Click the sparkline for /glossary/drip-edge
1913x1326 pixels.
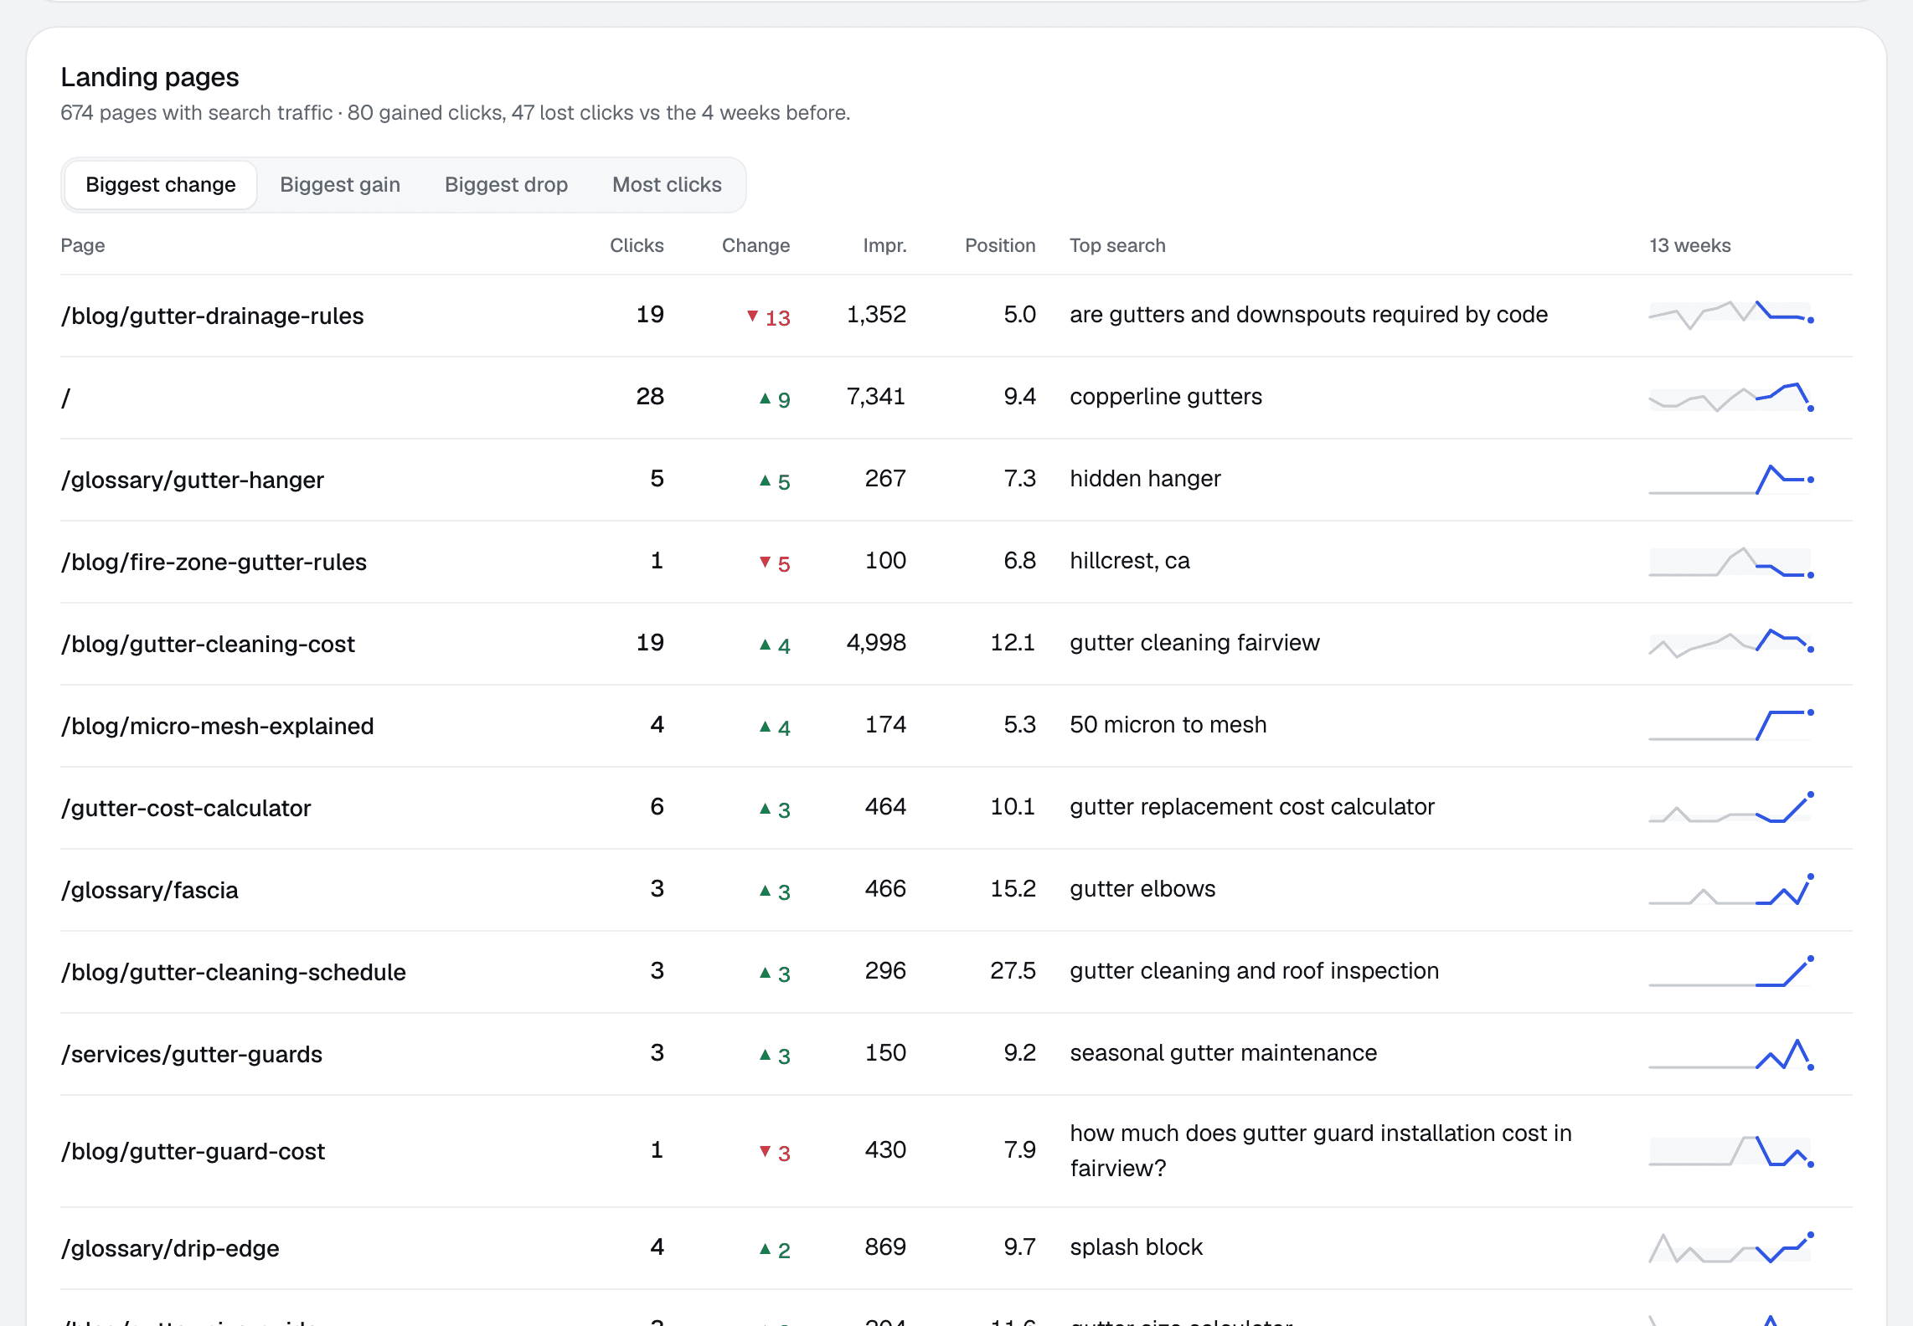(x=1730, y=1247)
